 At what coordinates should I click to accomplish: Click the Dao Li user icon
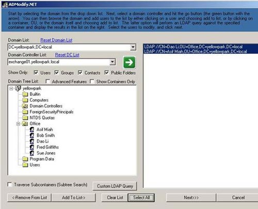coord(32,141)
